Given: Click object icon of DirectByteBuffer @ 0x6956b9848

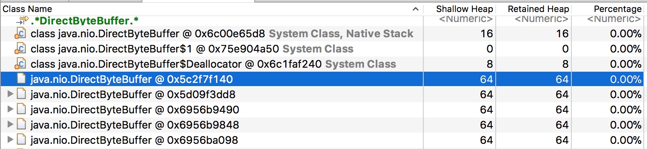Looking at the screenshot, I should click(x=21, y=125).
